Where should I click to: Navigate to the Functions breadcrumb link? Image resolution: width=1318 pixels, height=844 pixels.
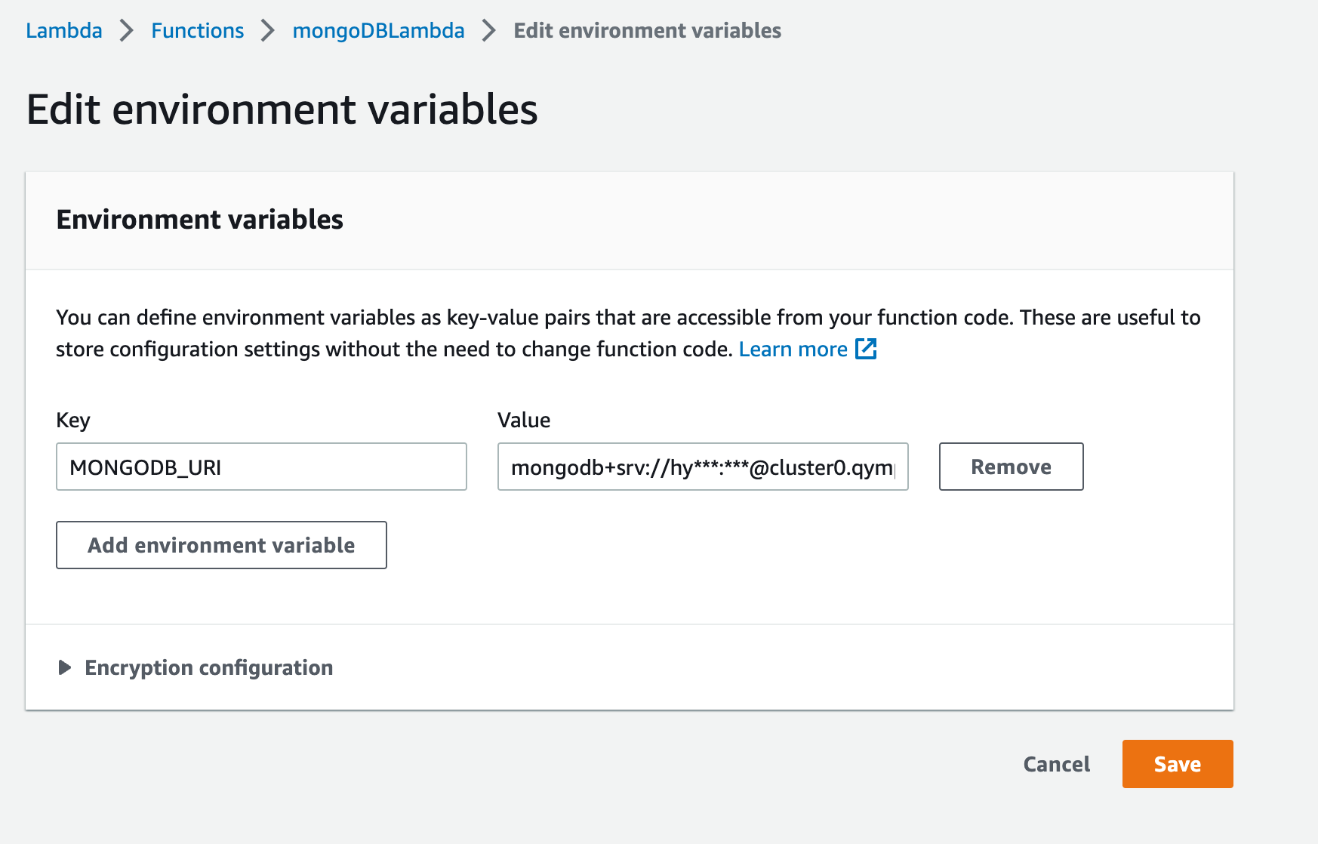point(197,31)
